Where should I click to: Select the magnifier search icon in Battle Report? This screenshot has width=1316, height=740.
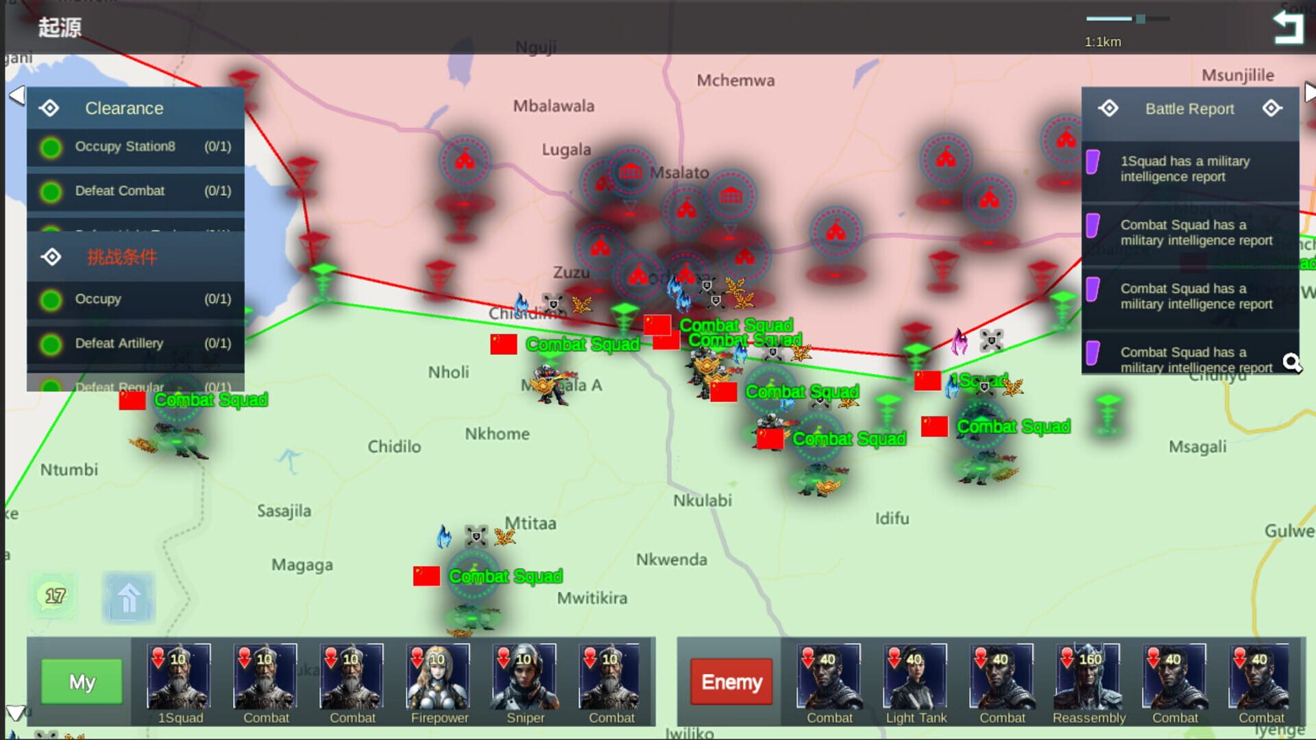coord(1291,362)
